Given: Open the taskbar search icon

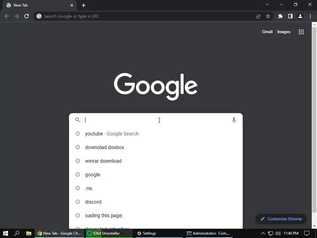Looking at the screenshot, I should (x=17, y=233).
